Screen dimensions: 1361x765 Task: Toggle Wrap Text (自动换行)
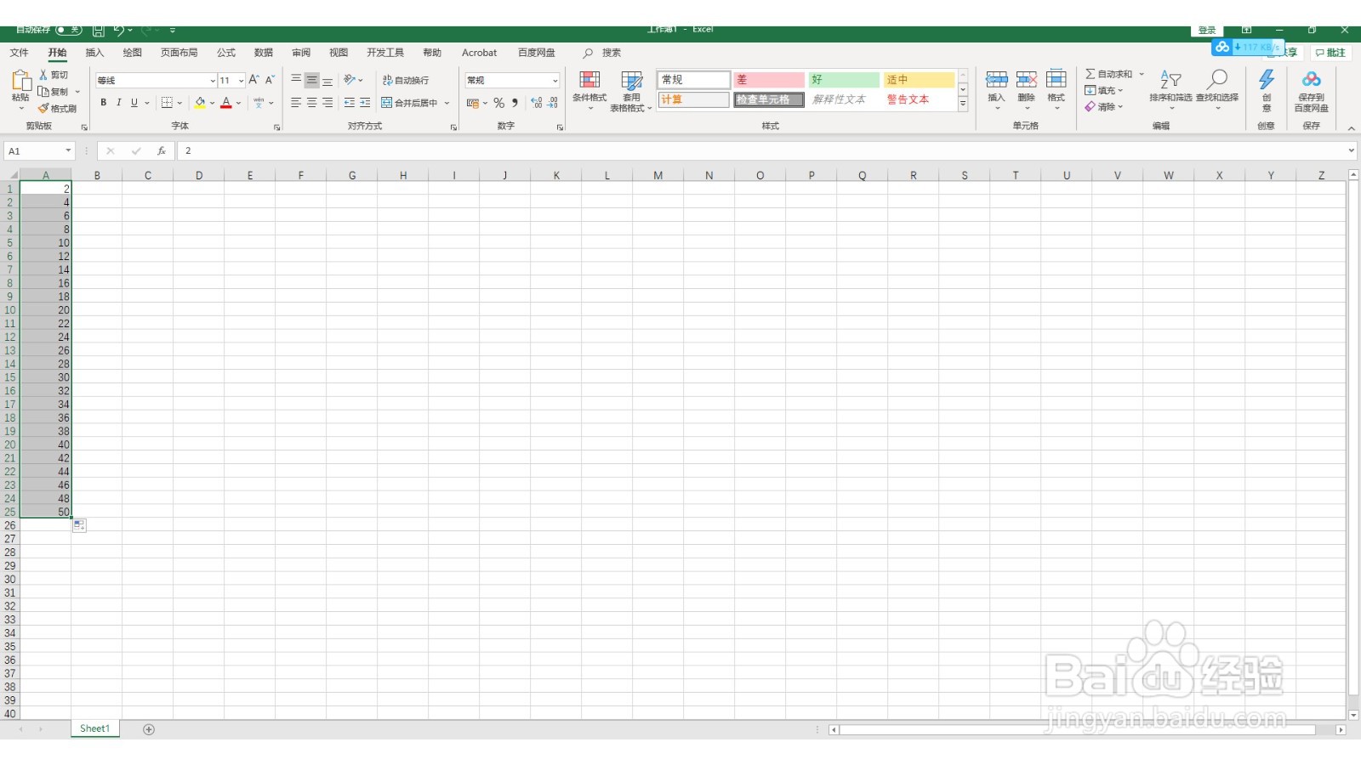[x=406, y=80]
